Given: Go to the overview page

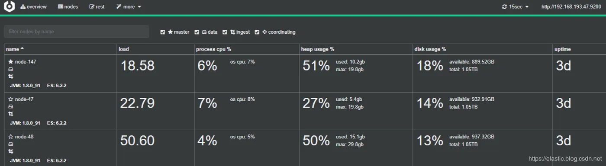Looking at the screenshot, I should (x=33, y=7).
